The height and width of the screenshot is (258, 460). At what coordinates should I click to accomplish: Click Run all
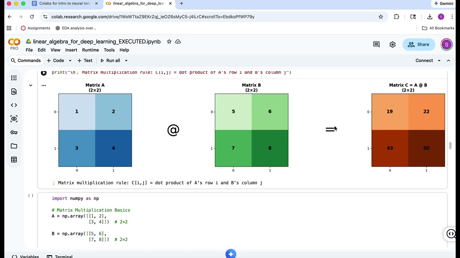110,61
